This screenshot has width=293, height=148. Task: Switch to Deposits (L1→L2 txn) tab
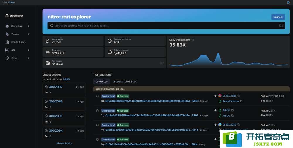[125, 81]
